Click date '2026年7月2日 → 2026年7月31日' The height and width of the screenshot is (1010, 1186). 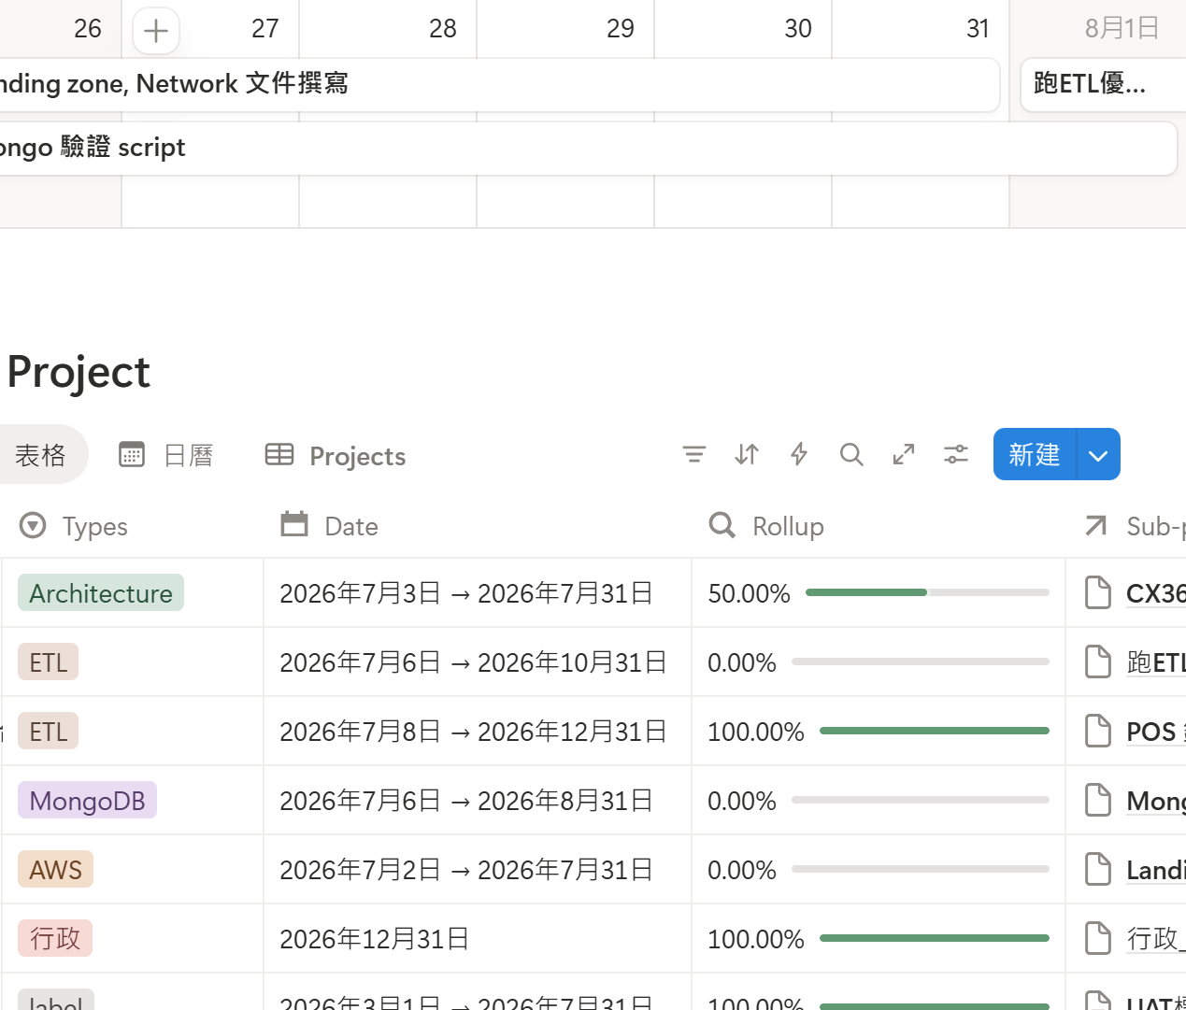pyautogui.click(x=465, y=870)
